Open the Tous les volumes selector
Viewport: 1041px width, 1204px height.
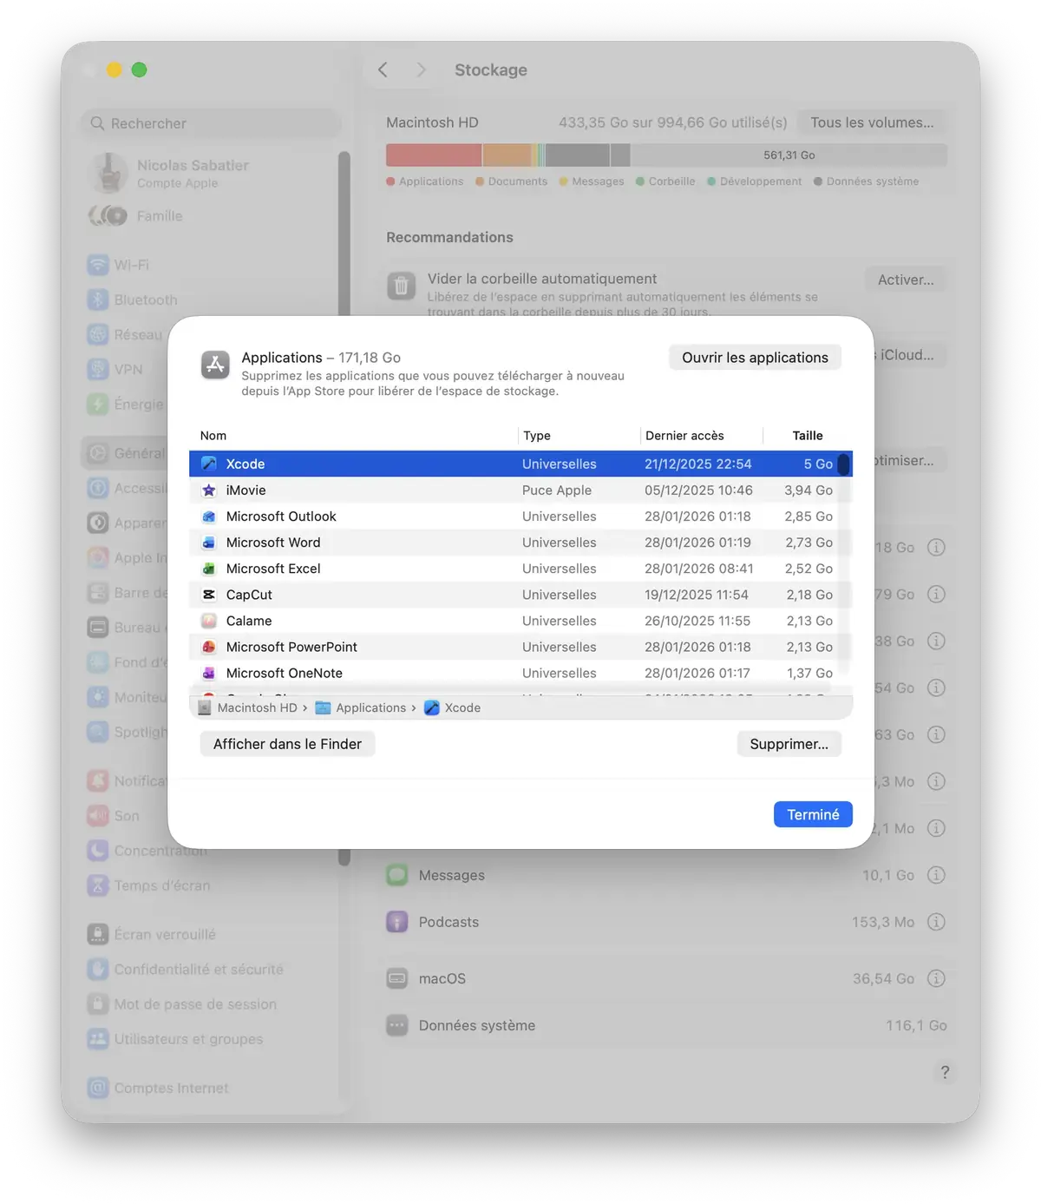[x=871, y=122]
